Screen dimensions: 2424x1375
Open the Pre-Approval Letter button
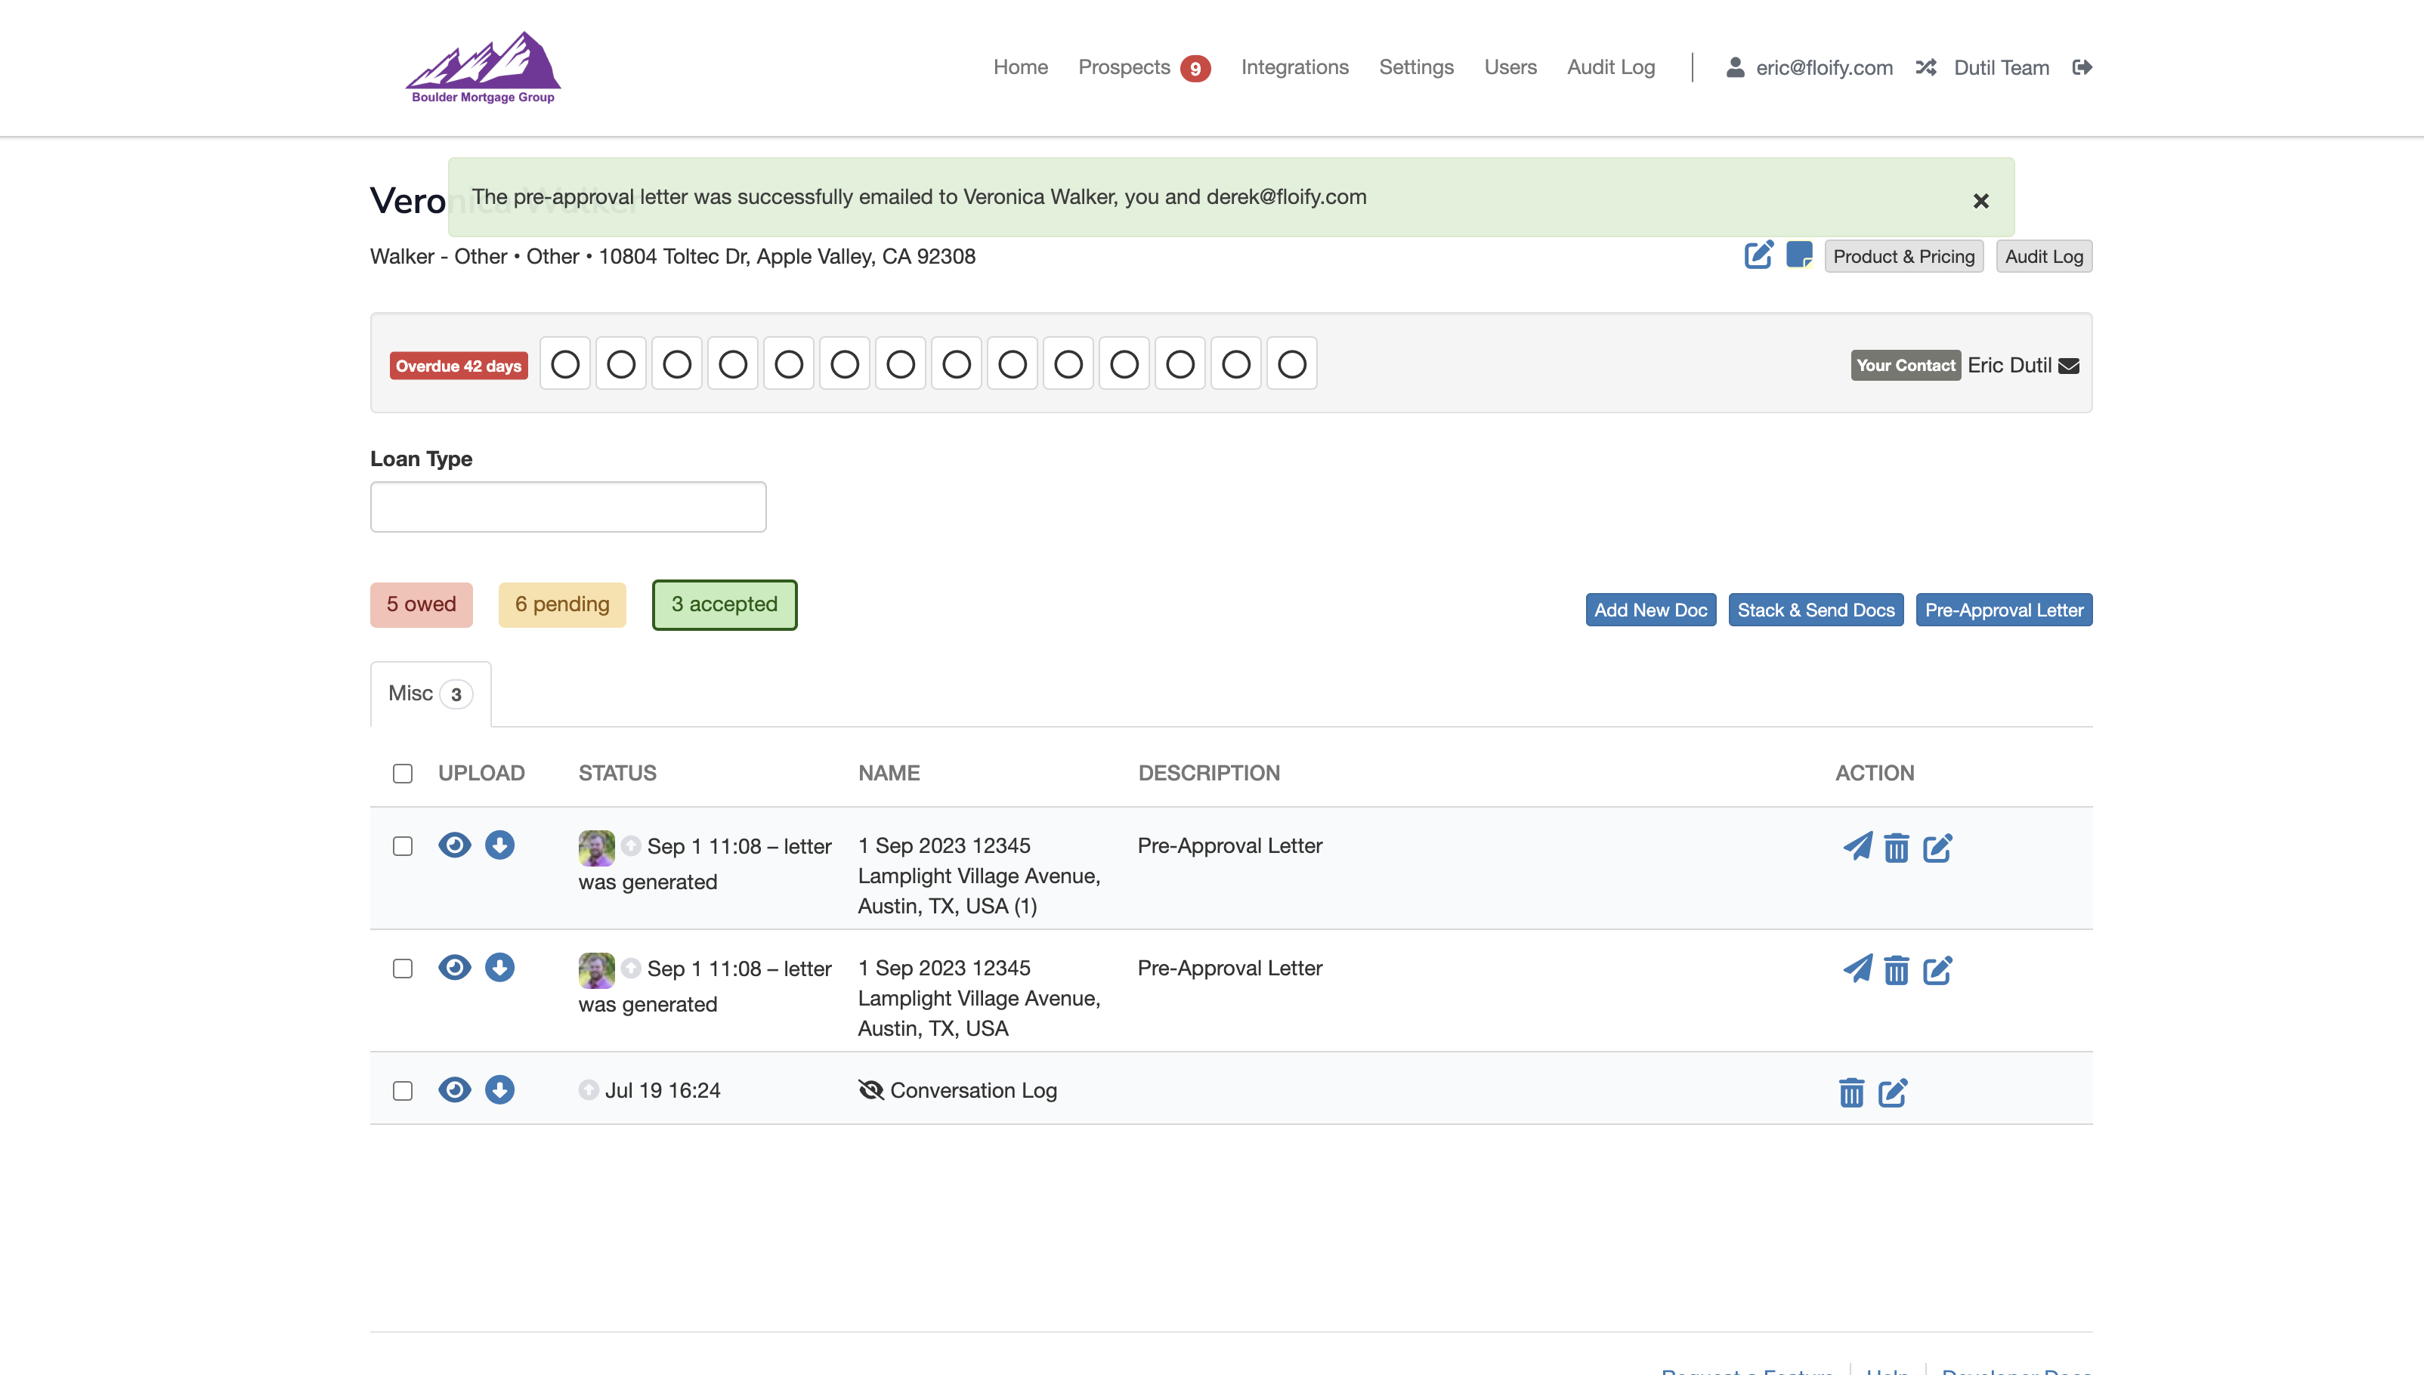[2003, 610]
